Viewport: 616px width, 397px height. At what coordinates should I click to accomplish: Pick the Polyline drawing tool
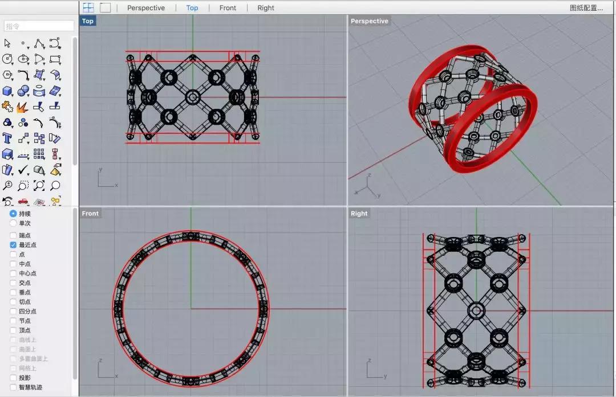click(x=39, y=43)
